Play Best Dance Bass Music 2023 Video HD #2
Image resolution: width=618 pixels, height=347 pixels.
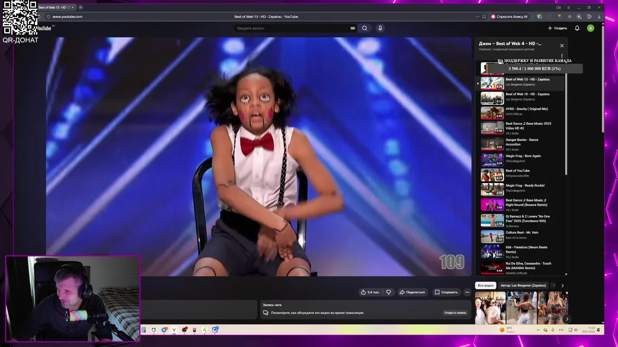[522, 128]
